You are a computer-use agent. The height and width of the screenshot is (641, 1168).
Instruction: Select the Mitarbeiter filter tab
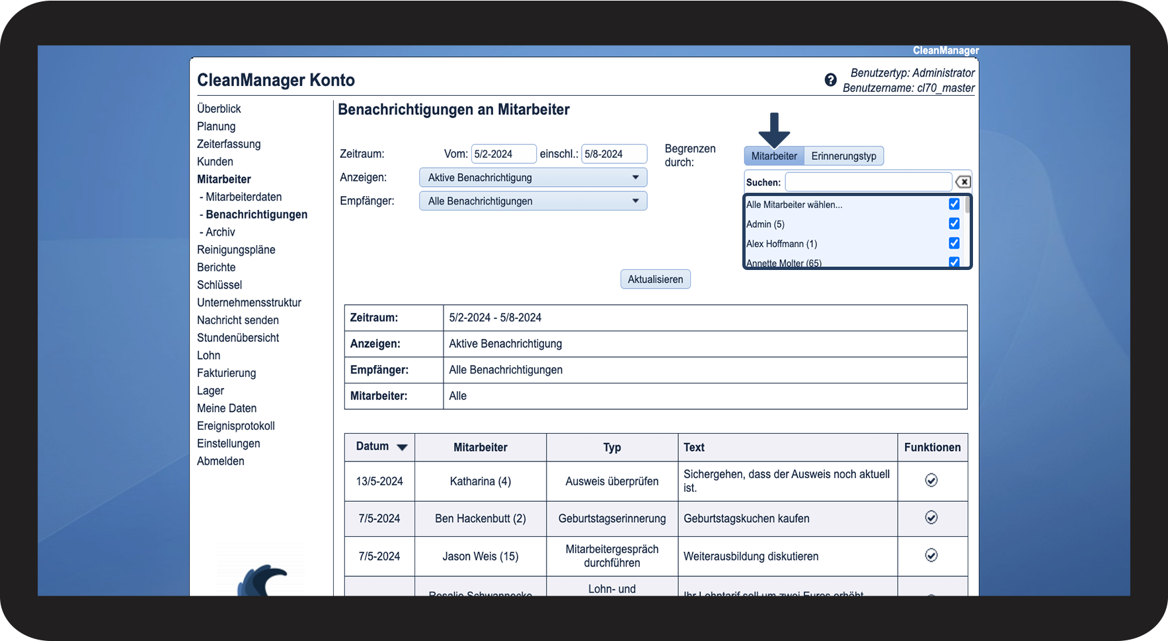tap(774, 156)
